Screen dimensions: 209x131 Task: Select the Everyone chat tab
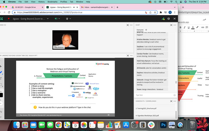coord(140,30)
